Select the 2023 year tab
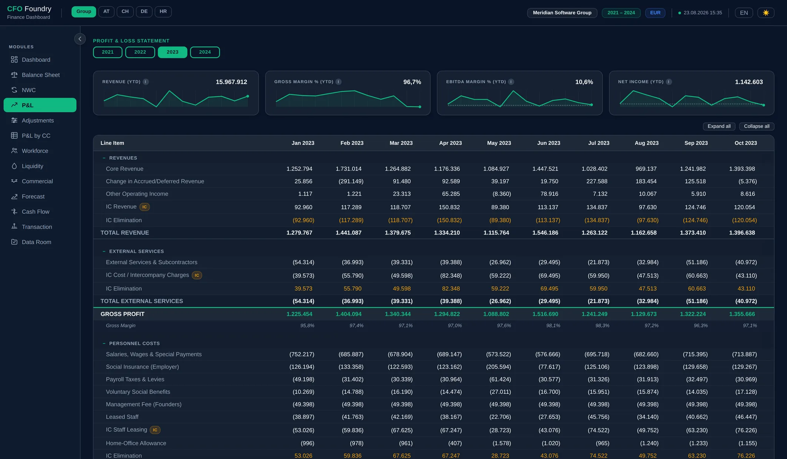Image resolution: width=787 pixels, height=459 pixels. pos(172,52)
